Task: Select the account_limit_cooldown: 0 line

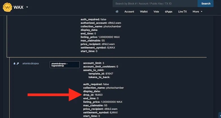Action: coord(101,67)
